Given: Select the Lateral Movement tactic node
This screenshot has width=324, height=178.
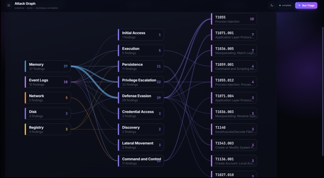Looking at the screenshot, I should (141, 145).
